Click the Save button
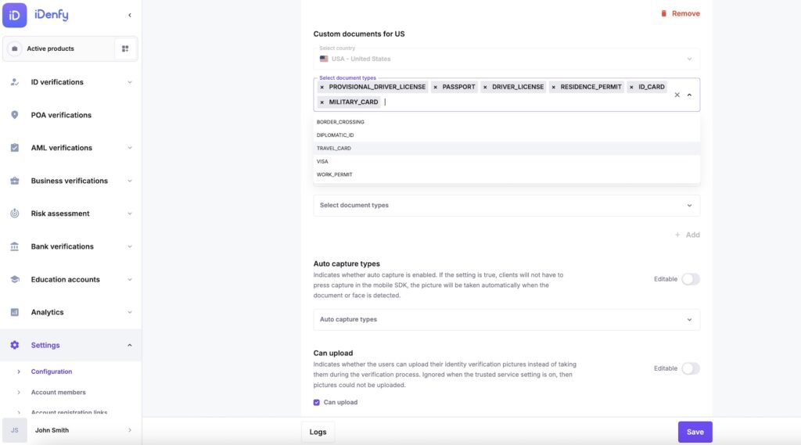801x445 pixels. click(695, 432)
